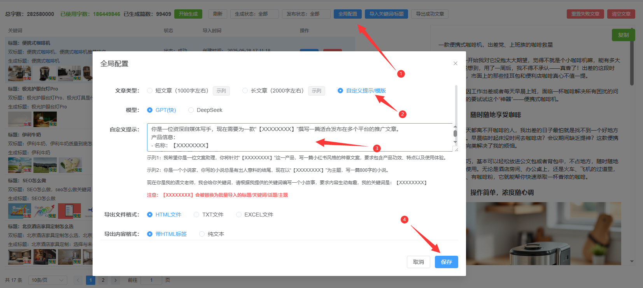Viewport: 643px width, 288px height.
Task: Open the 示列 example next to 长文章
Action: point(317,91)
